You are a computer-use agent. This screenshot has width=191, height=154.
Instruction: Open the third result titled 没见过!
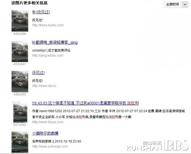39,73
